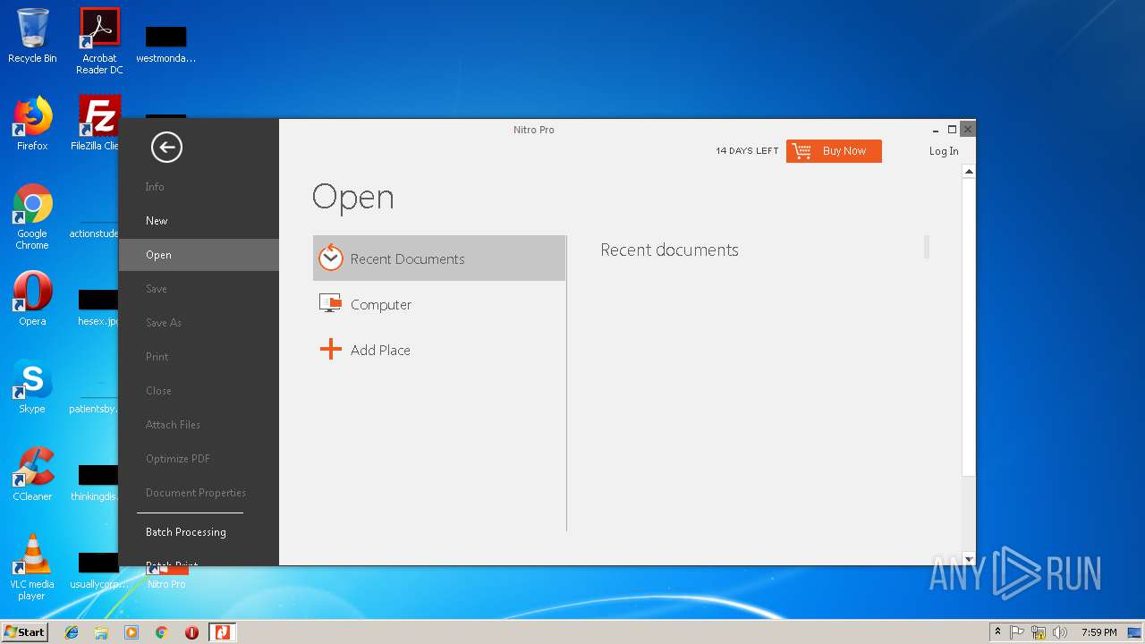This screenshot has height=644, width=1145.
Task: Select the VLC media player desktop icon
Action: click(x=32, y=567)
